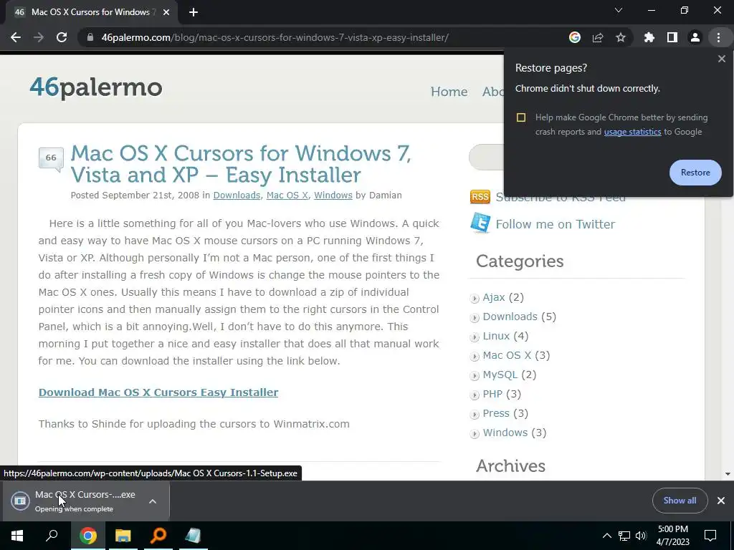Close the Mac OS X Cursors tab

(x=166, y=12)
